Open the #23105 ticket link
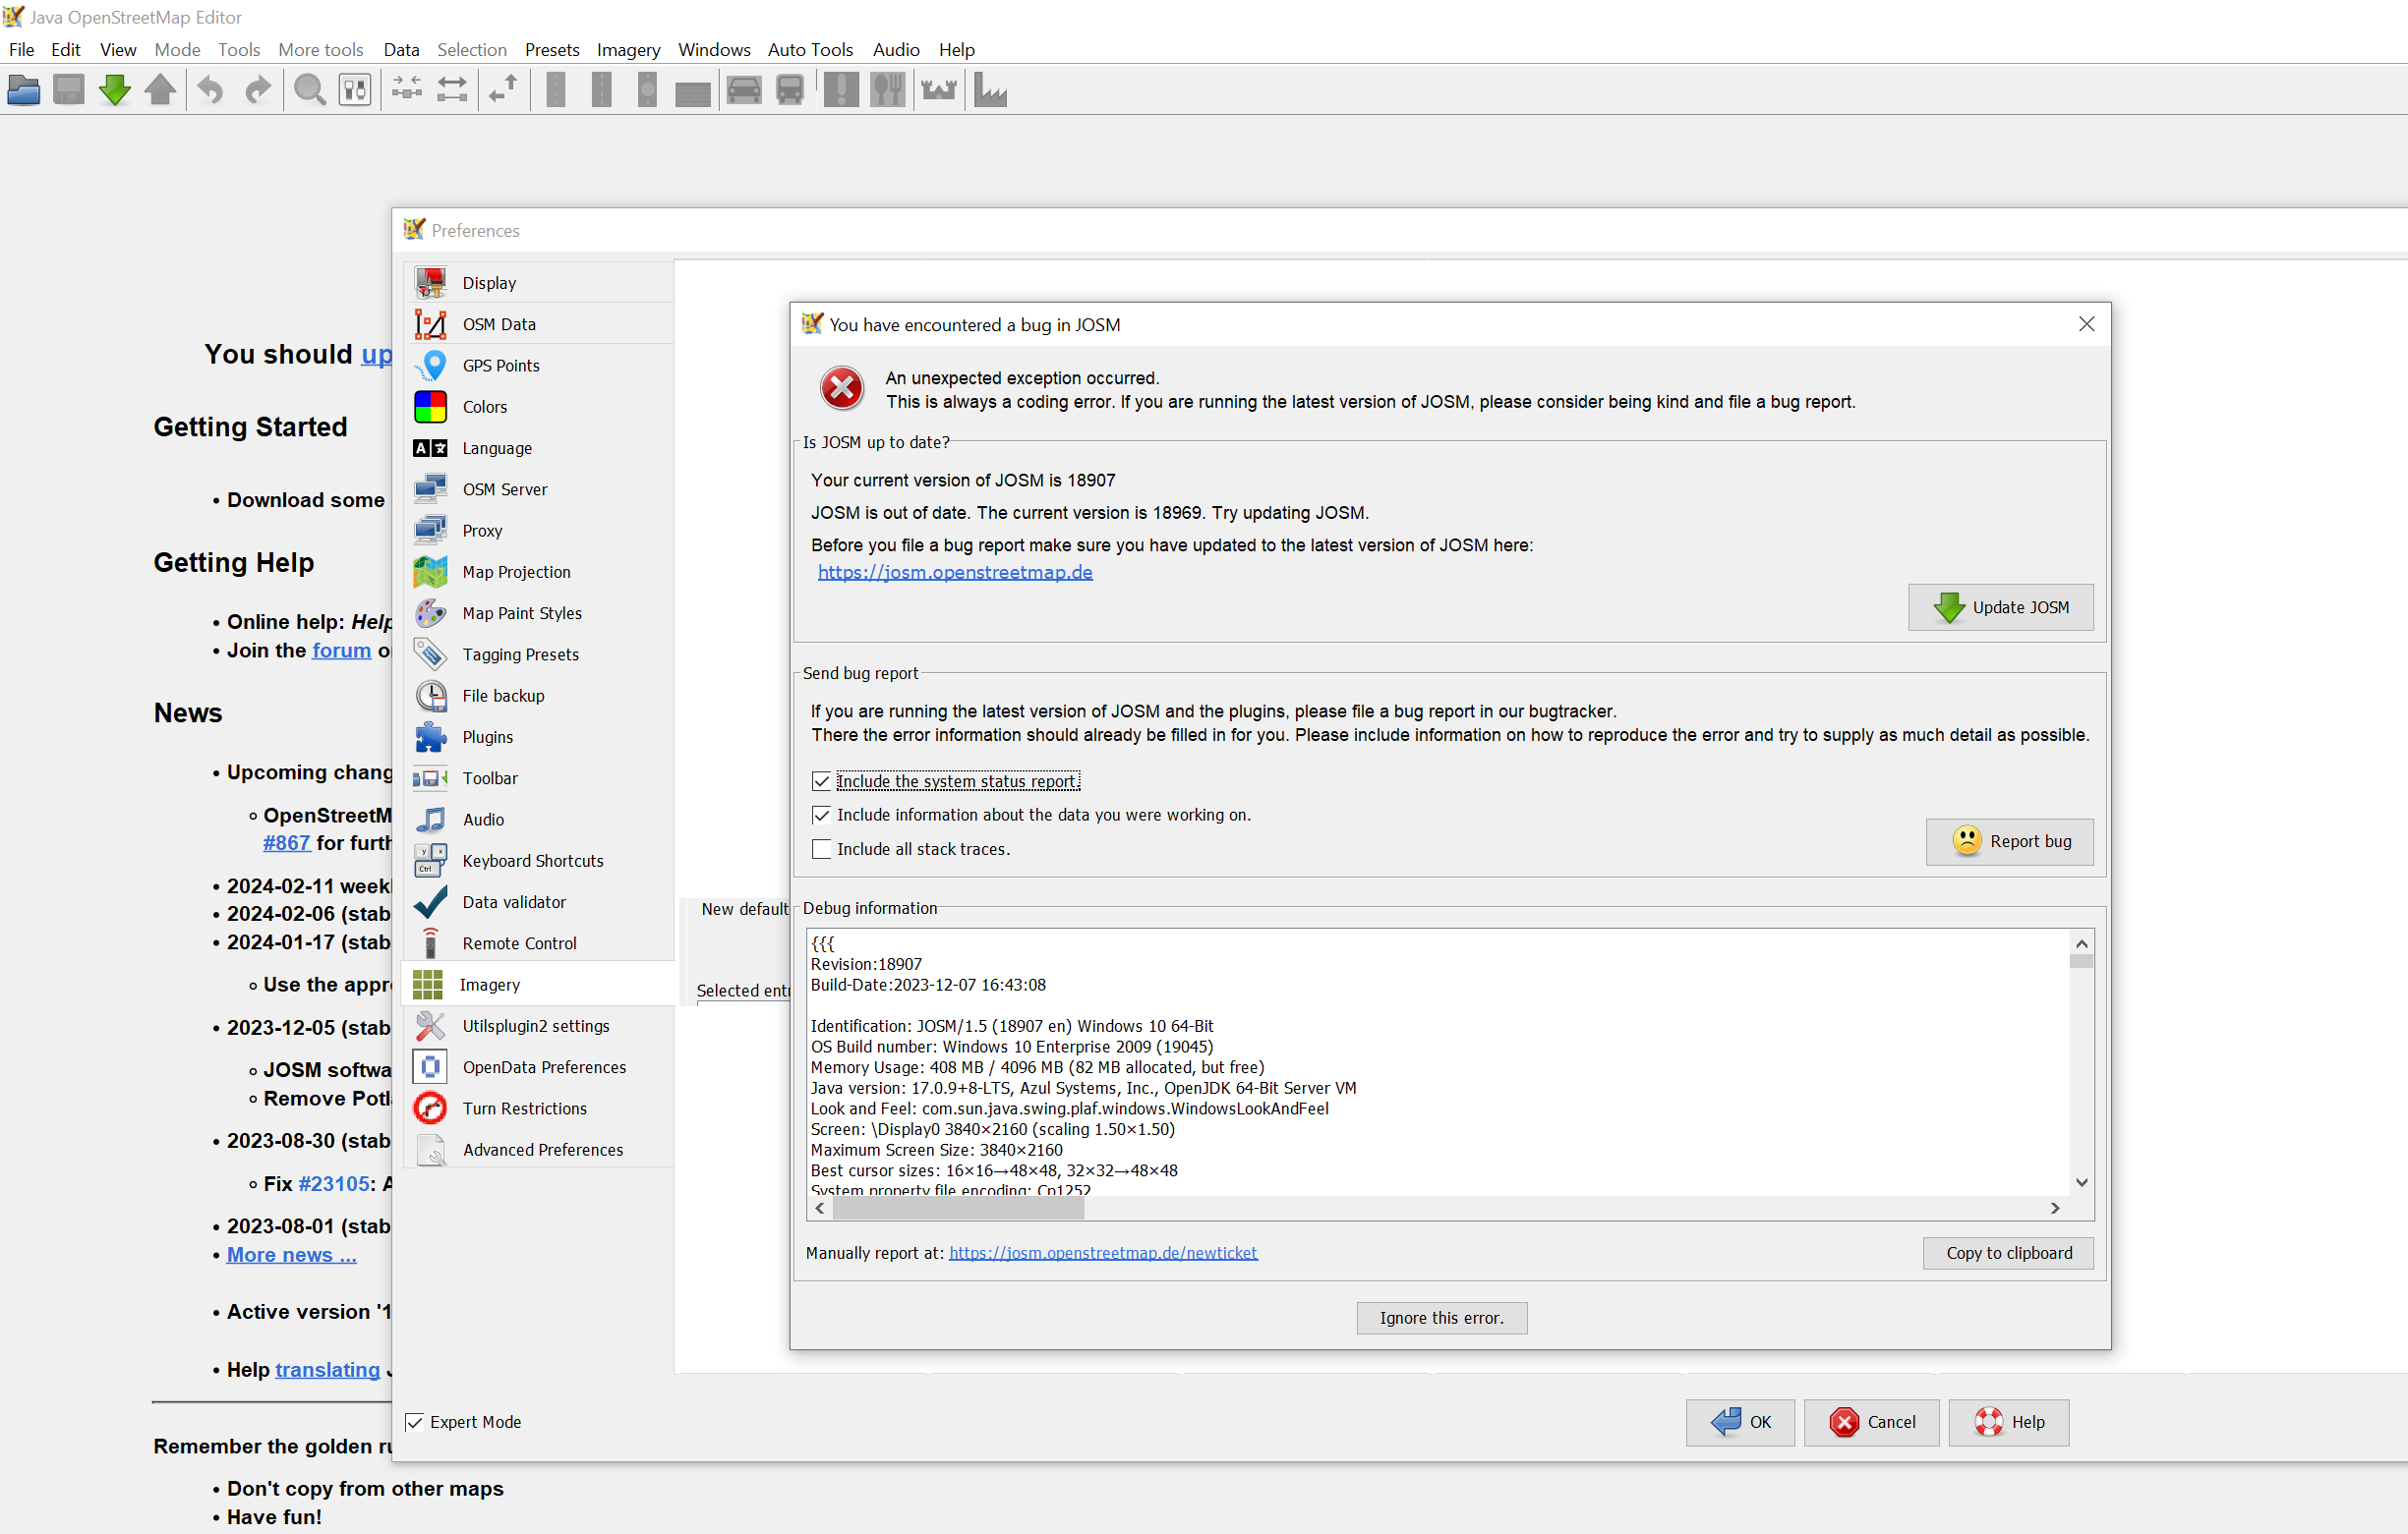The height and width of the screenshot is (1534, 2408). coord(334,1184)
